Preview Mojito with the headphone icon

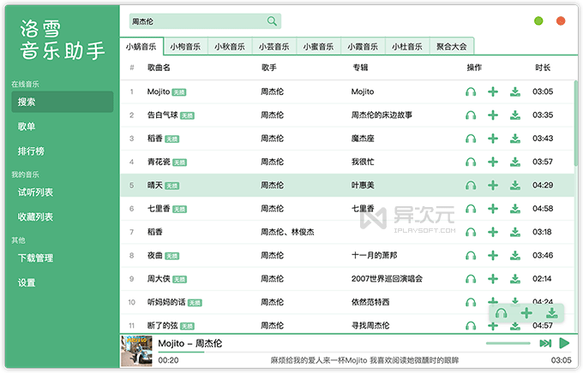(x=471, y=92)
